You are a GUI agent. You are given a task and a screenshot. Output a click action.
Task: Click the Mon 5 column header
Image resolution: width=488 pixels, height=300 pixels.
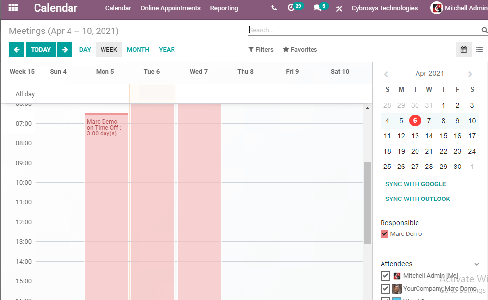pos(105,72)
